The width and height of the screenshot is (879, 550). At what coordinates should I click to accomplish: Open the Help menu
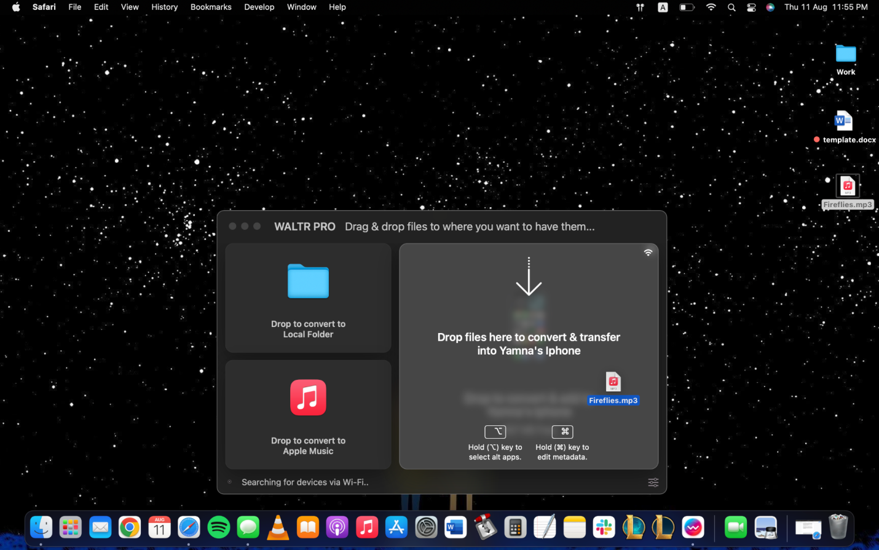(x=337, y=7)
